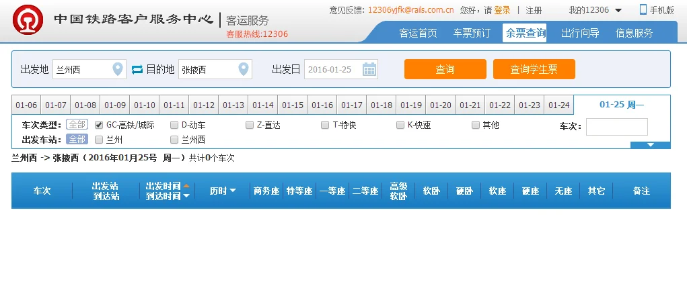
Task: Swap departure and destination stations icon
Action: pos(137,70)
